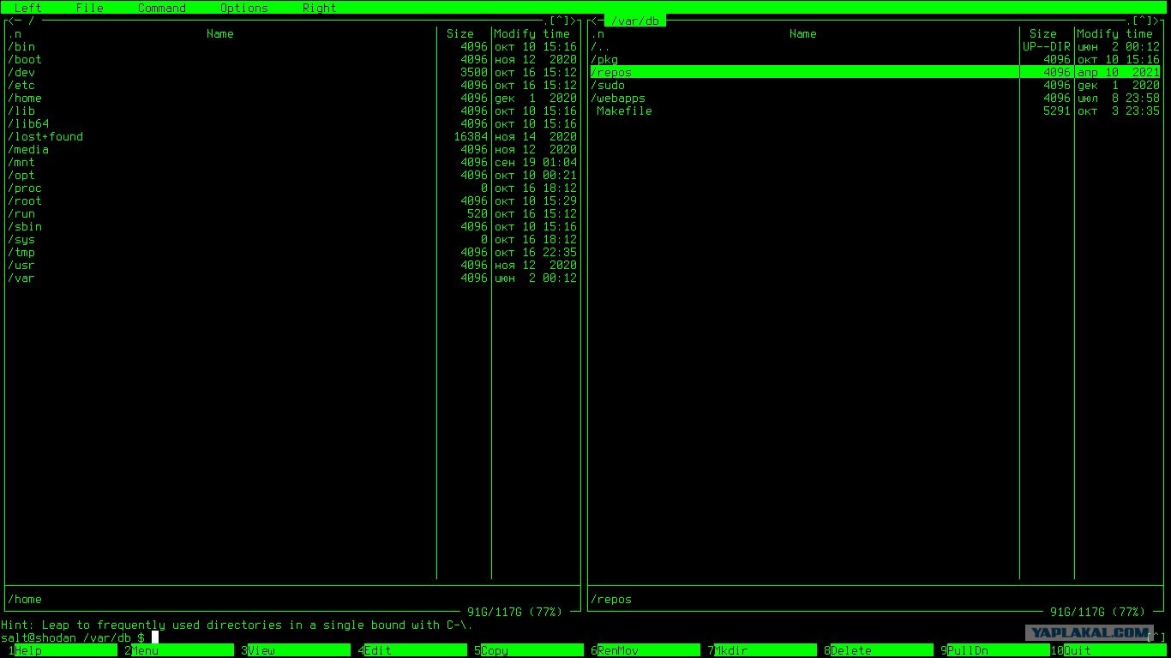The width and height of the screenshot is (1171, 658).
Task: Select the /dev directory row
Action: pos(291,72)
